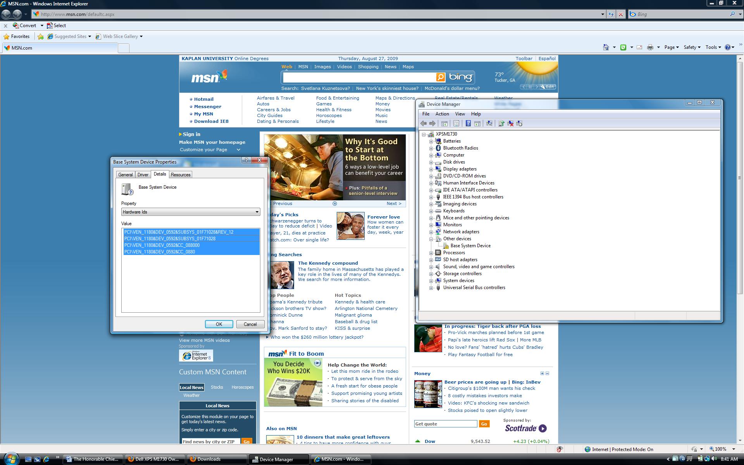This screenshot has height=465, width=744.
Task: Open the IE Tools dropdown menu
Action: click(713, 47)
